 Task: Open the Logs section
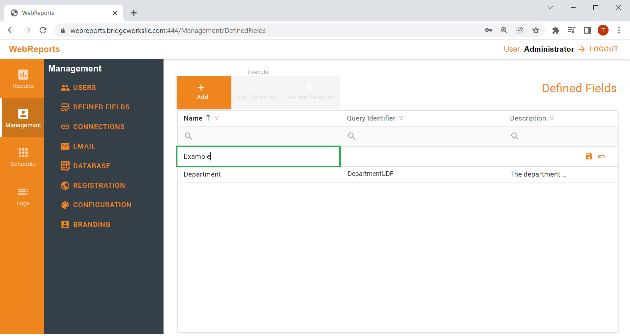point(23,196)
